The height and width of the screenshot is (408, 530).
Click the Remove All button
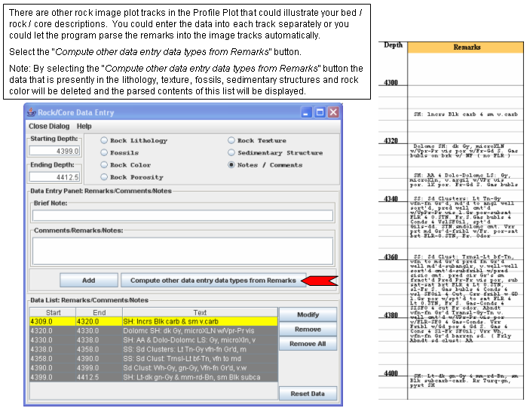308,343
